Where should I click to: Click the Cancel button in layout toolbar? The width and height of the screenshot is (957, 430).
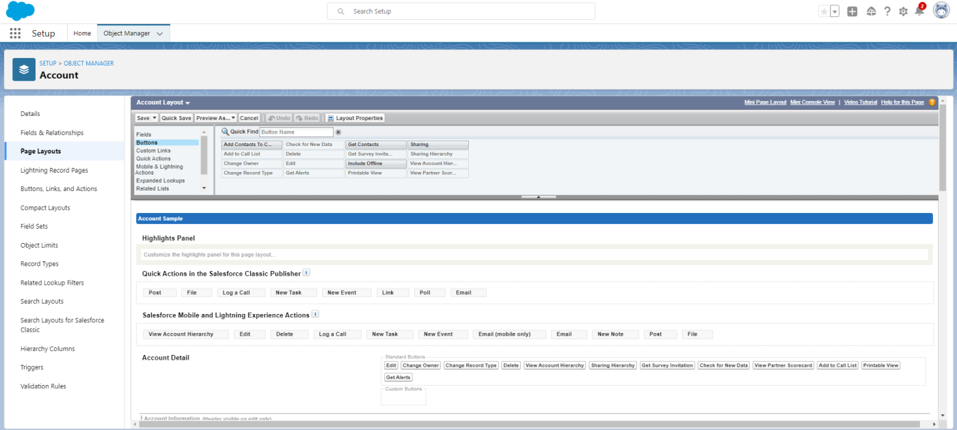coord(249,118)
